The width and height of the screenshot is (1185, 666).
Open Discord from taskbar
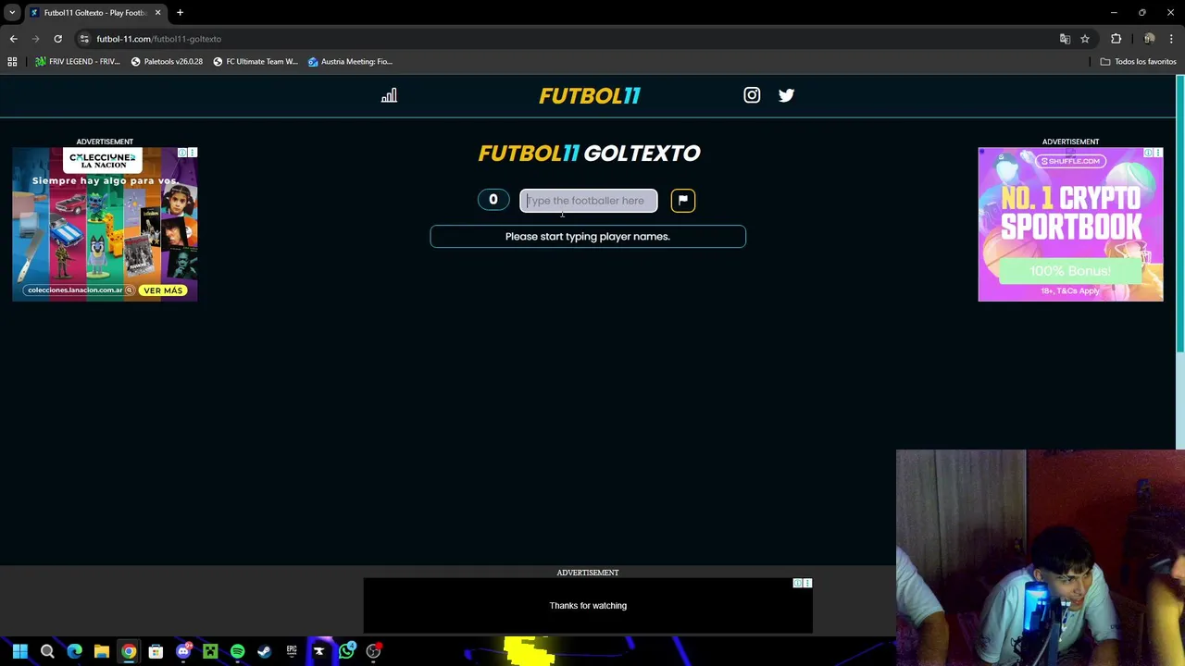[183, 651]
